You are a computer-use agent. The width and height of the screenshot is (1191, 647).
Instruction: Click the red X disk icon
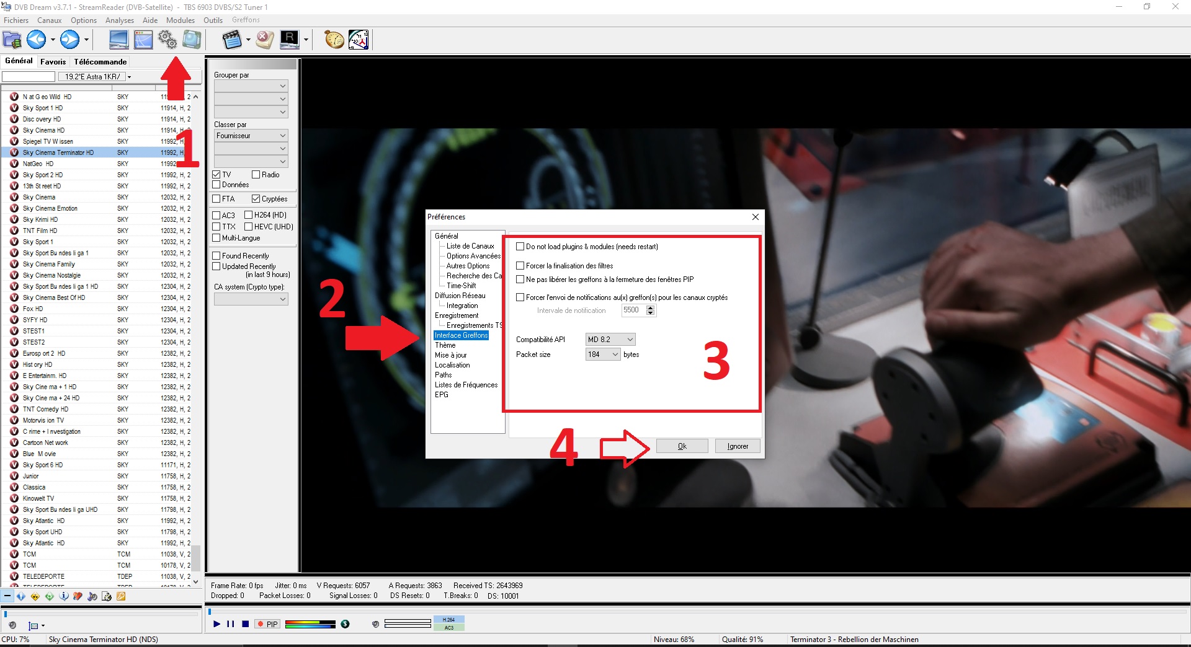(265, 40)
